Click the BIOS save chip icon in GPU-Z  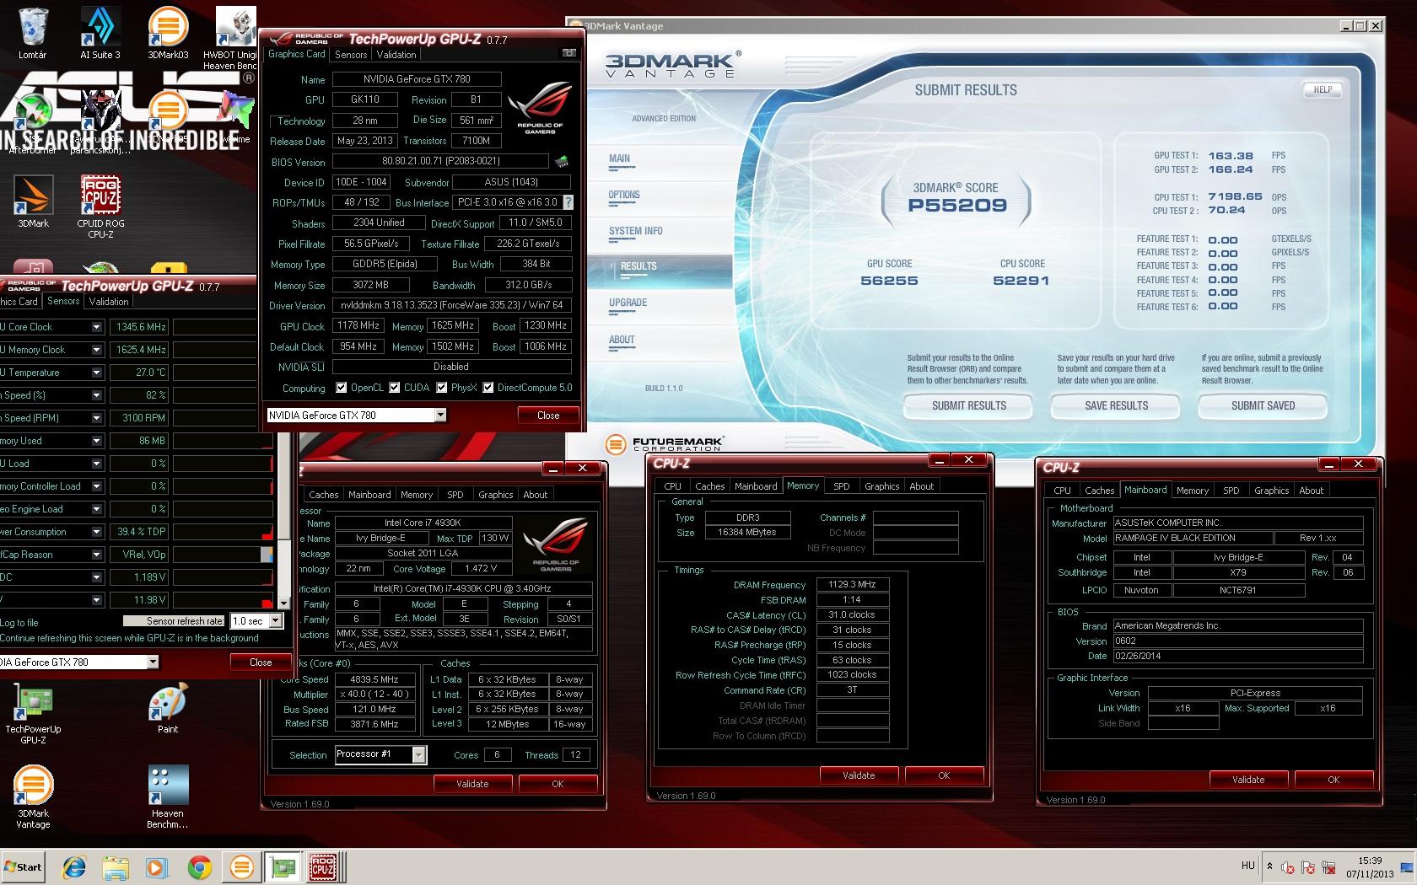[561, 161]
